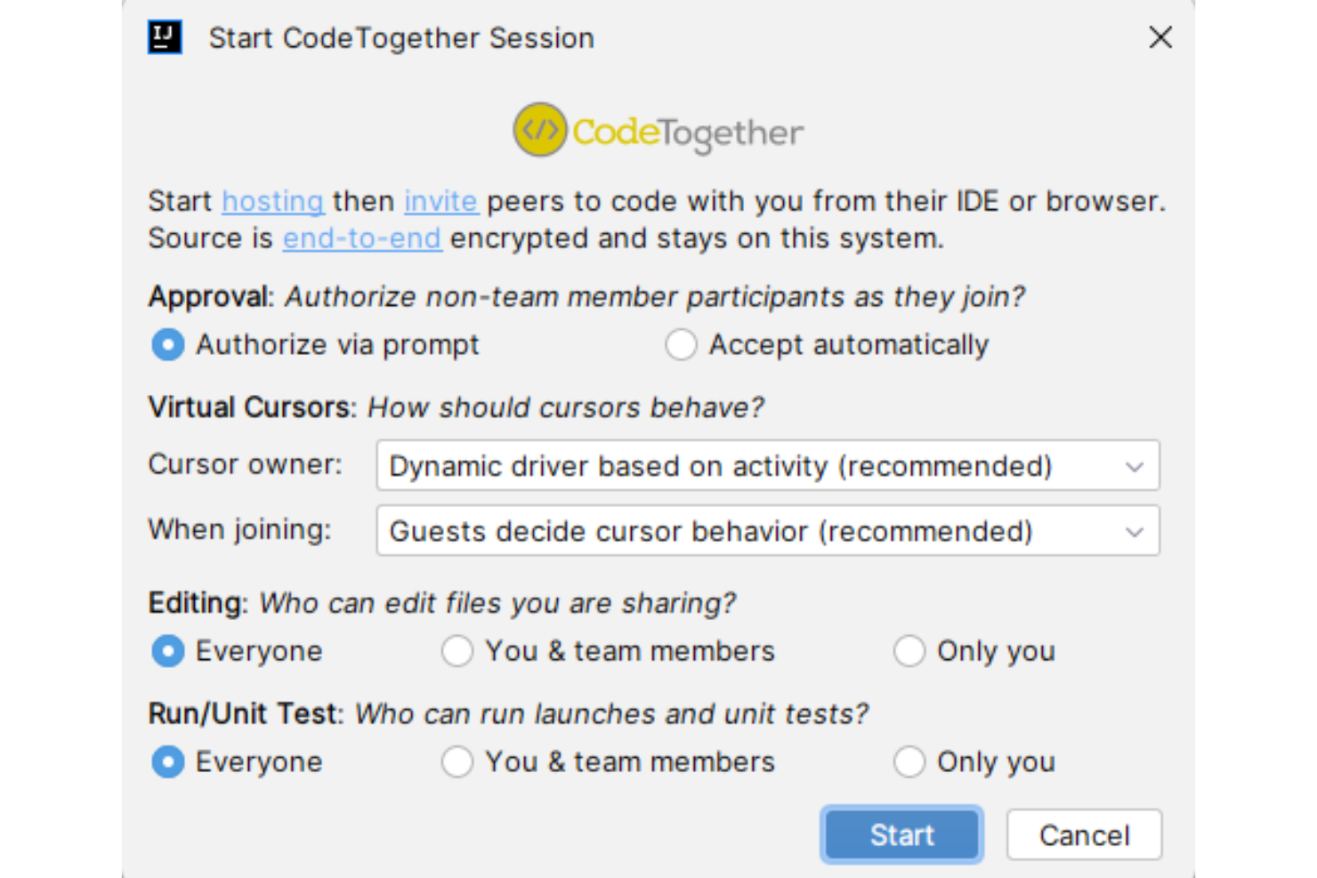Select Everyone under the Editing section
Image resolution: width=1317 pixels, height=878 pixels.
[167, 651]
